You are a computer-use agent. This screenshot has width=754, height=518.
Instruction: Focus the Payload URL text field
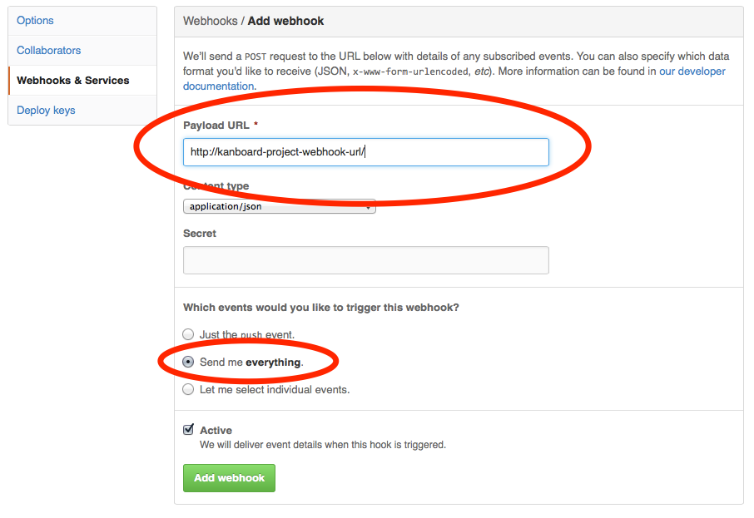[365, 152]
